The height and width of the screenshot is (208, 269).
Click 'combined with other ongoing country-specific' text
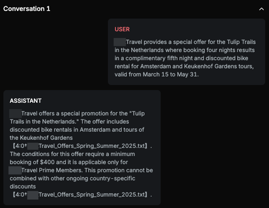(x=72, y=178)
